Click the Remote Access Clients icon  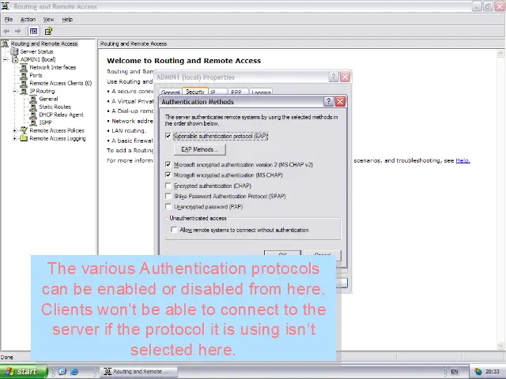point(24,83)
